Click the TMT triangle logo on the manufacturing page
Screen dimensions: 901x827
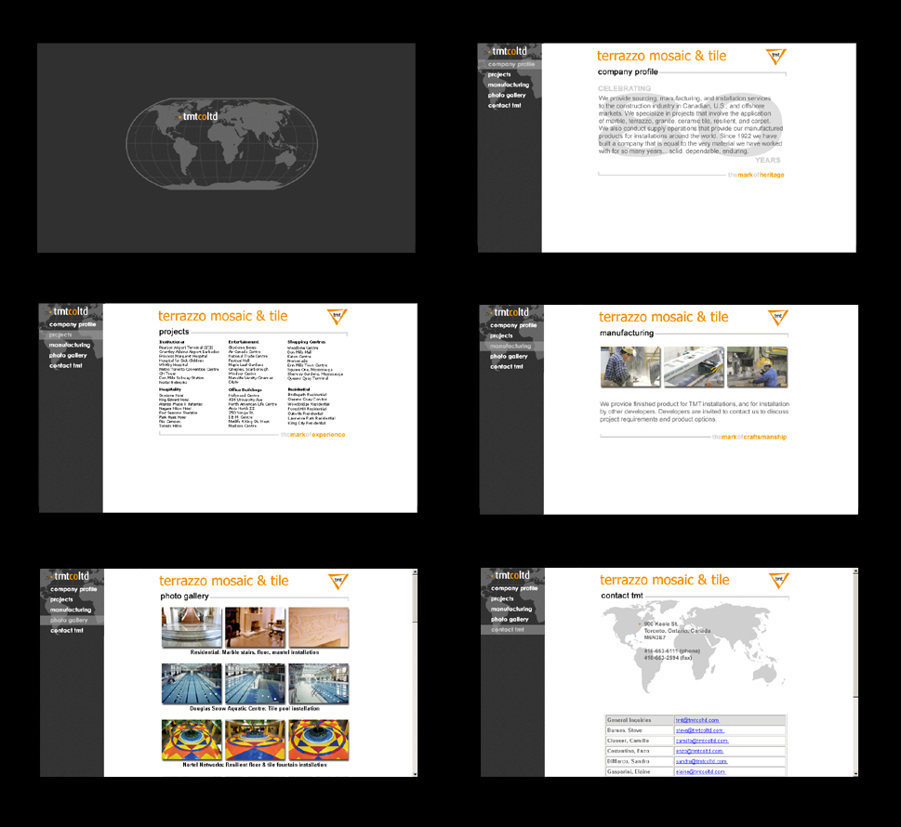(778, 318)
